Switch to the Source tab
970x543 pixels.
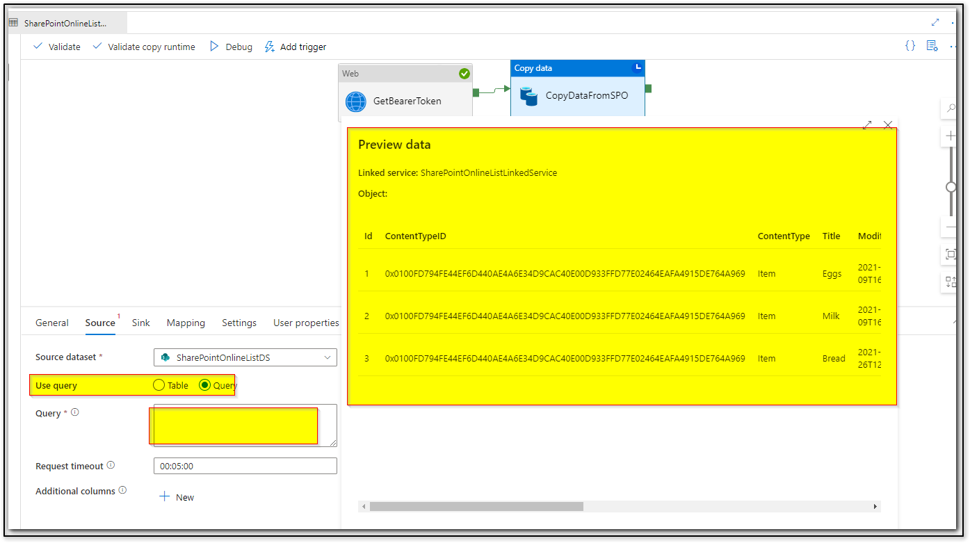pos(100,323)
